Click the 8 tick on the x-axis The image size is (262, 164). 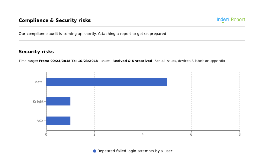coord(239,134)
